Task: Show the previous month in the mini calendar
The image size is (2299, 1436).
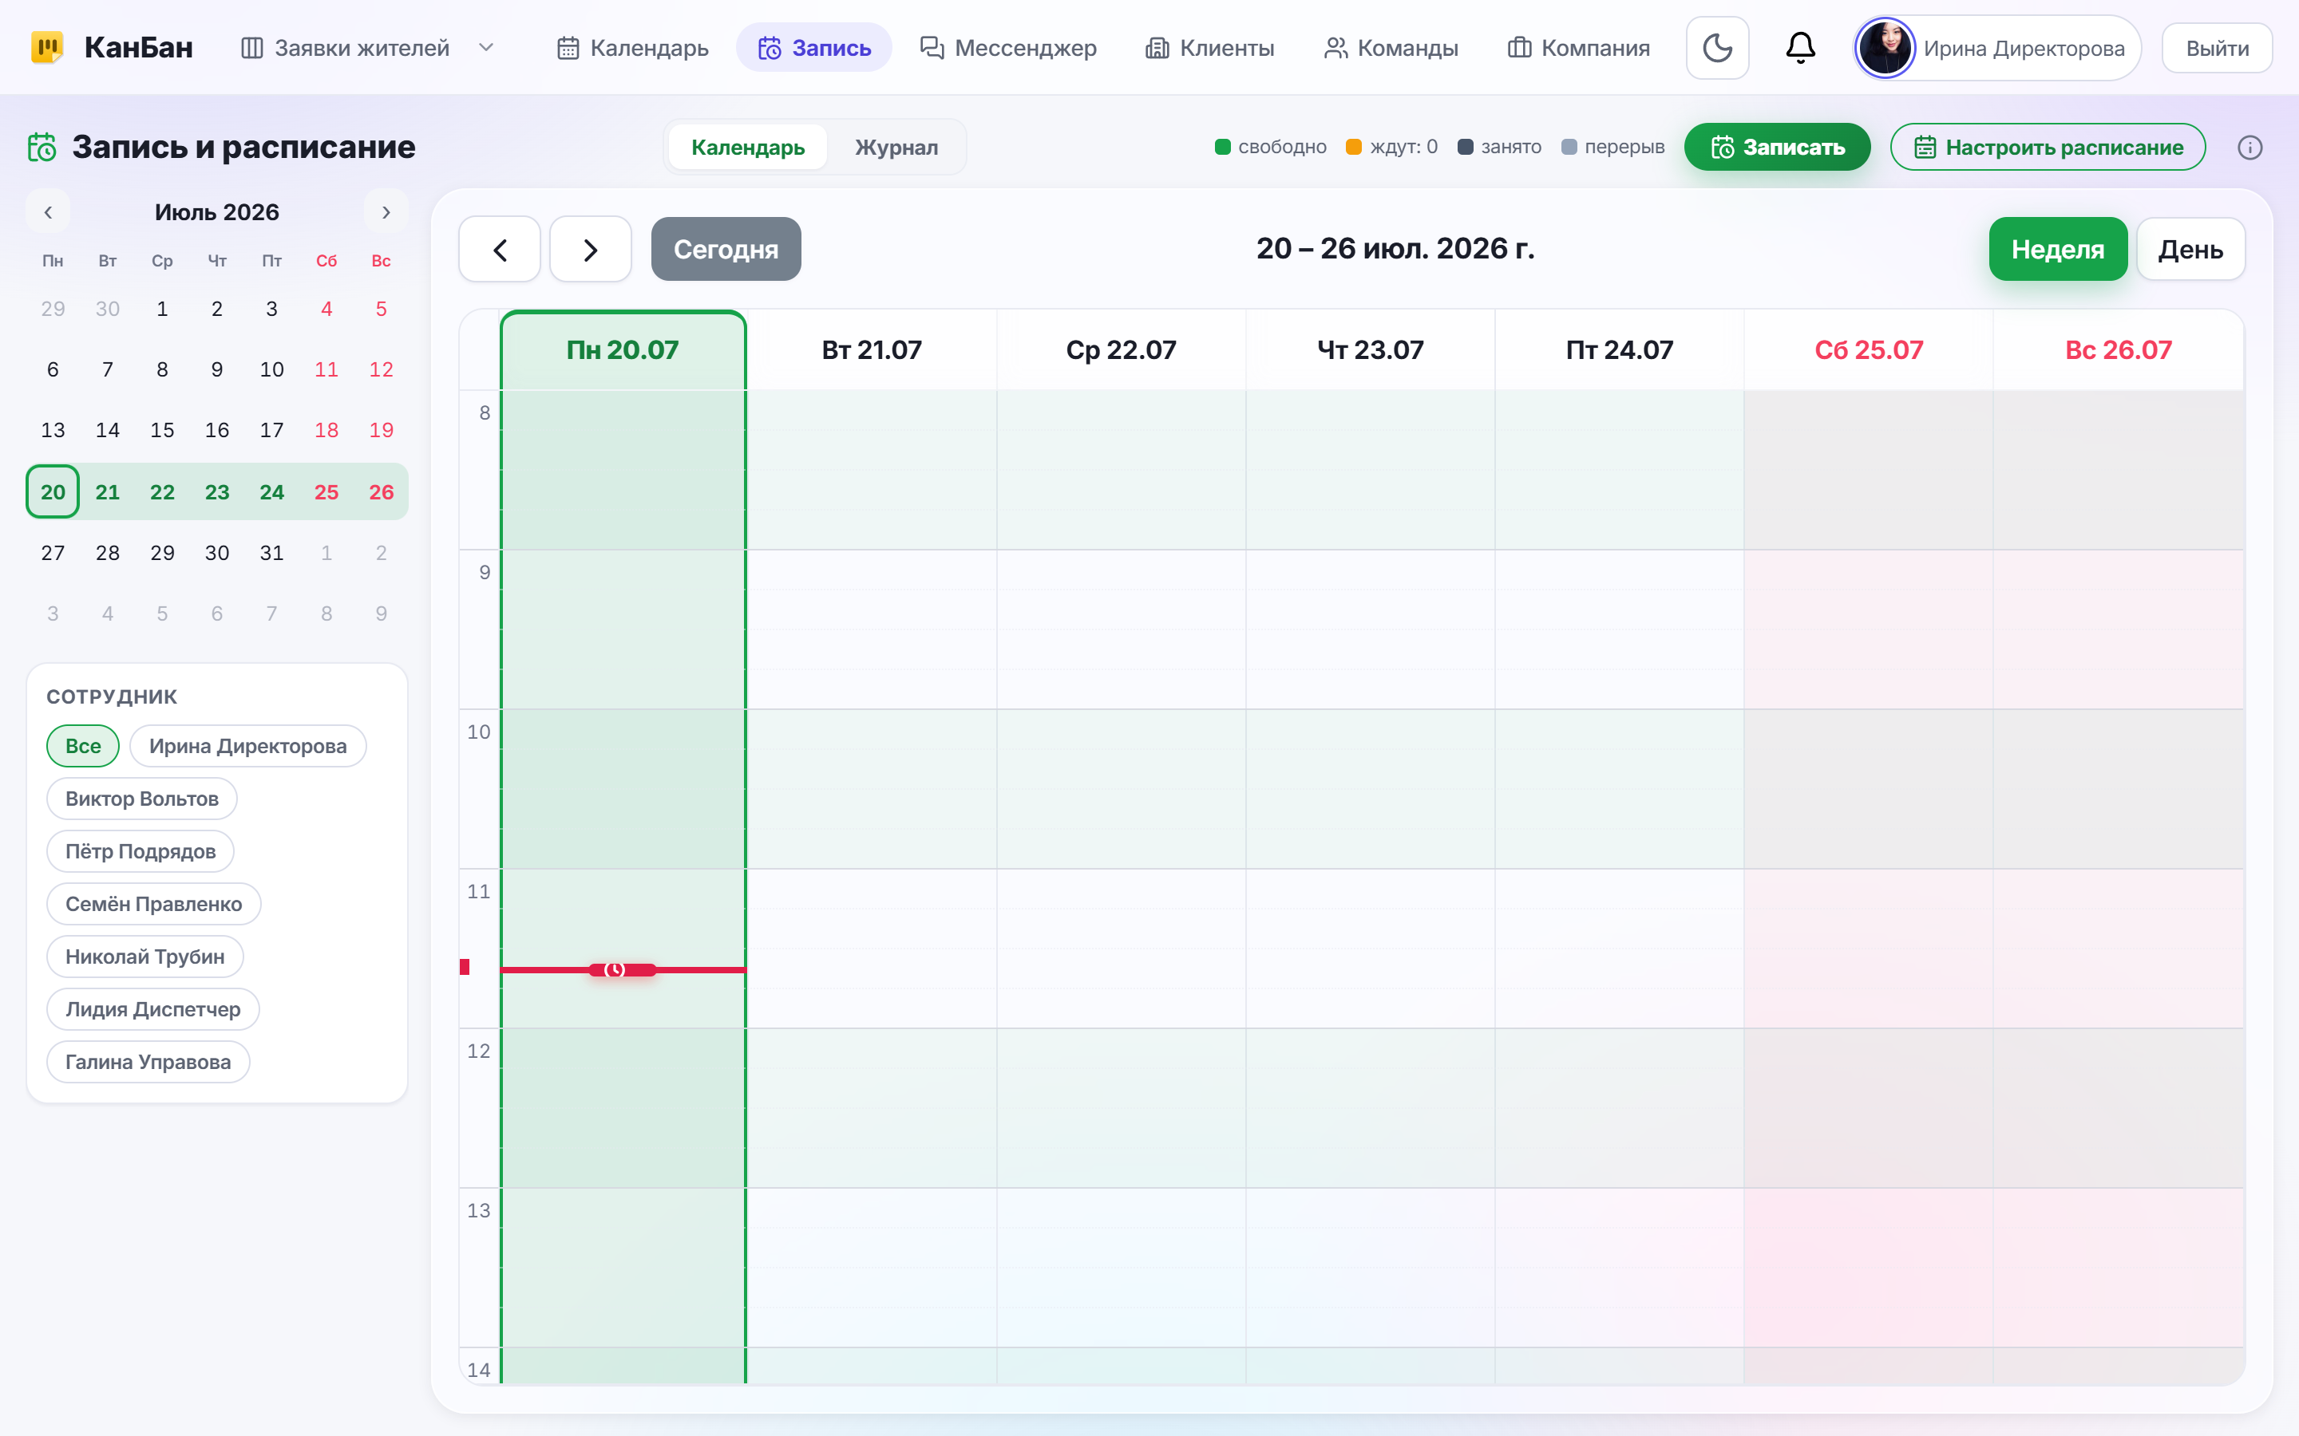Action: [48, 211]
